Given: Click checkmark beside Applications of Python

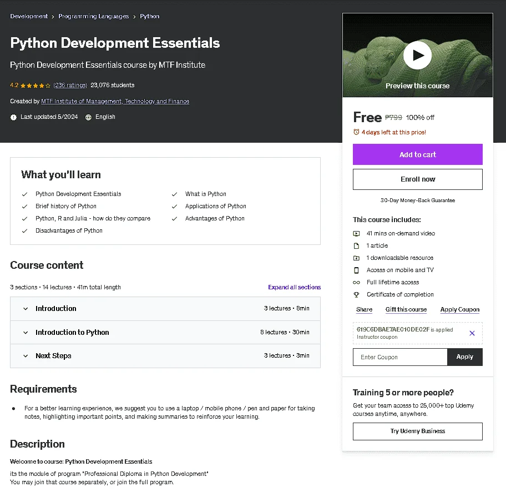Looking at the screenshot, I should click(174, 207).
